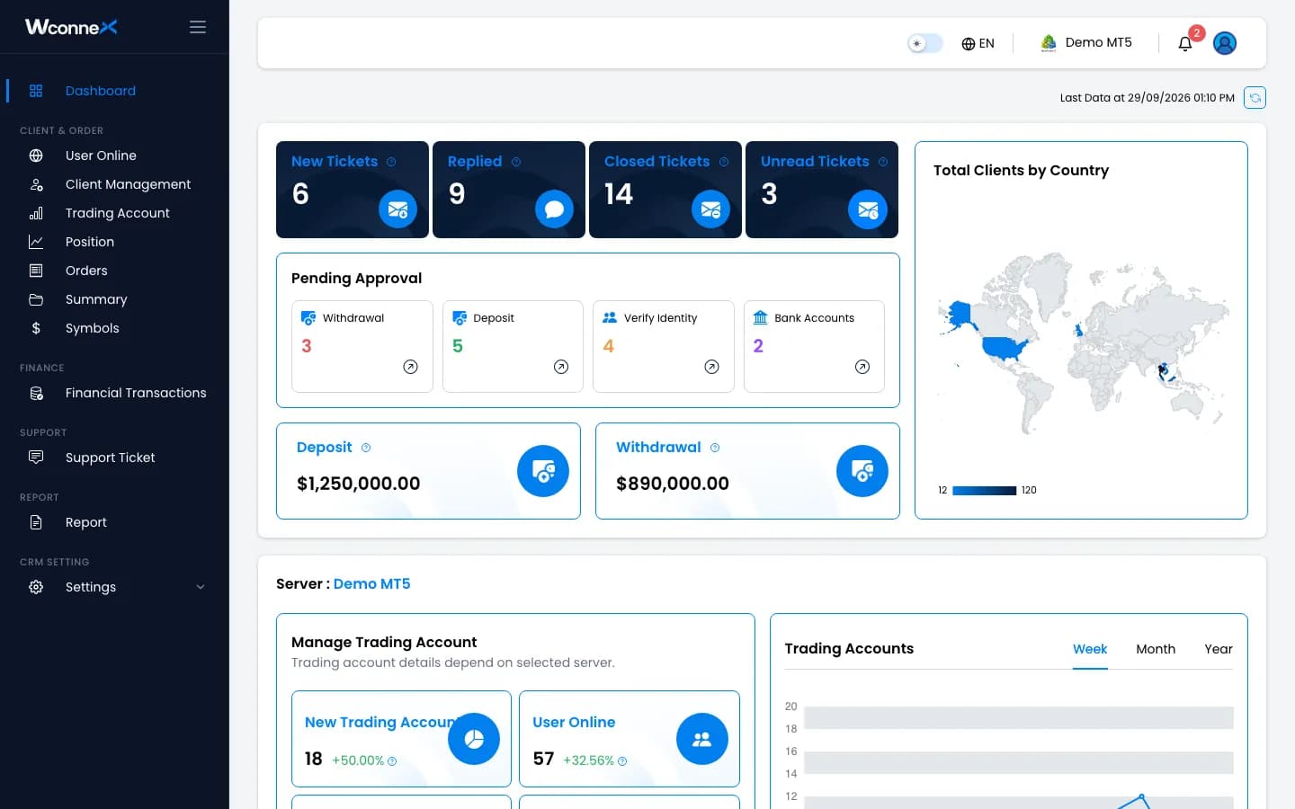Click the Settings gear icon
This screenshot has width=1295, height=809.
(x=36, y=587)
